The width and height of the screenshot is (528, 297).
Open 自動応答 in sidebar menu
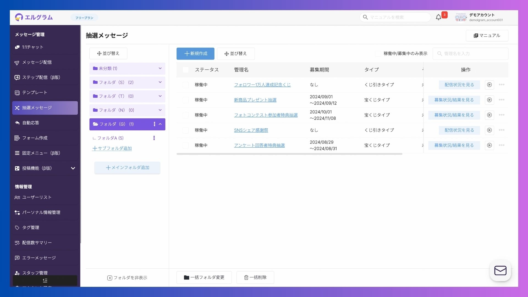point(31,123)
